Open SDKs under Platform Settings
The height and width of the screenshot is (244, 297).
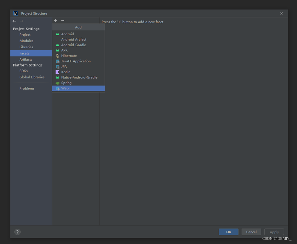click(x=31, y=71)
